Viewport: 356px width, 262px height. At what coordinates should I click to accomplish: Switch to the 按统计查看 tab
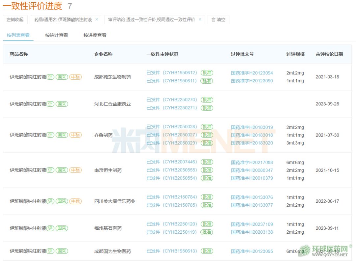56,35
